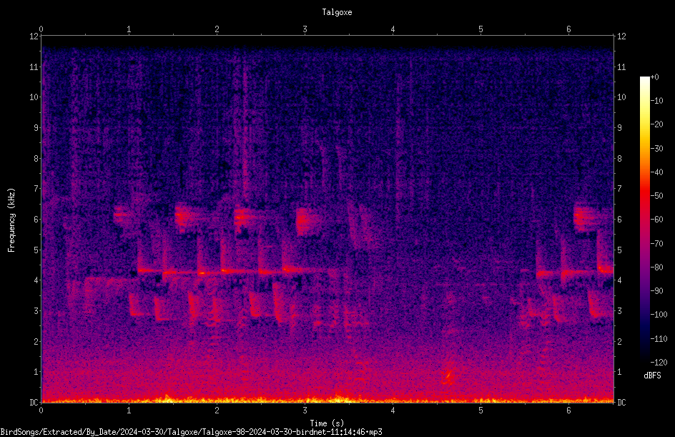
Task: Click the Time (s) axis label
Action: point(327,423)
